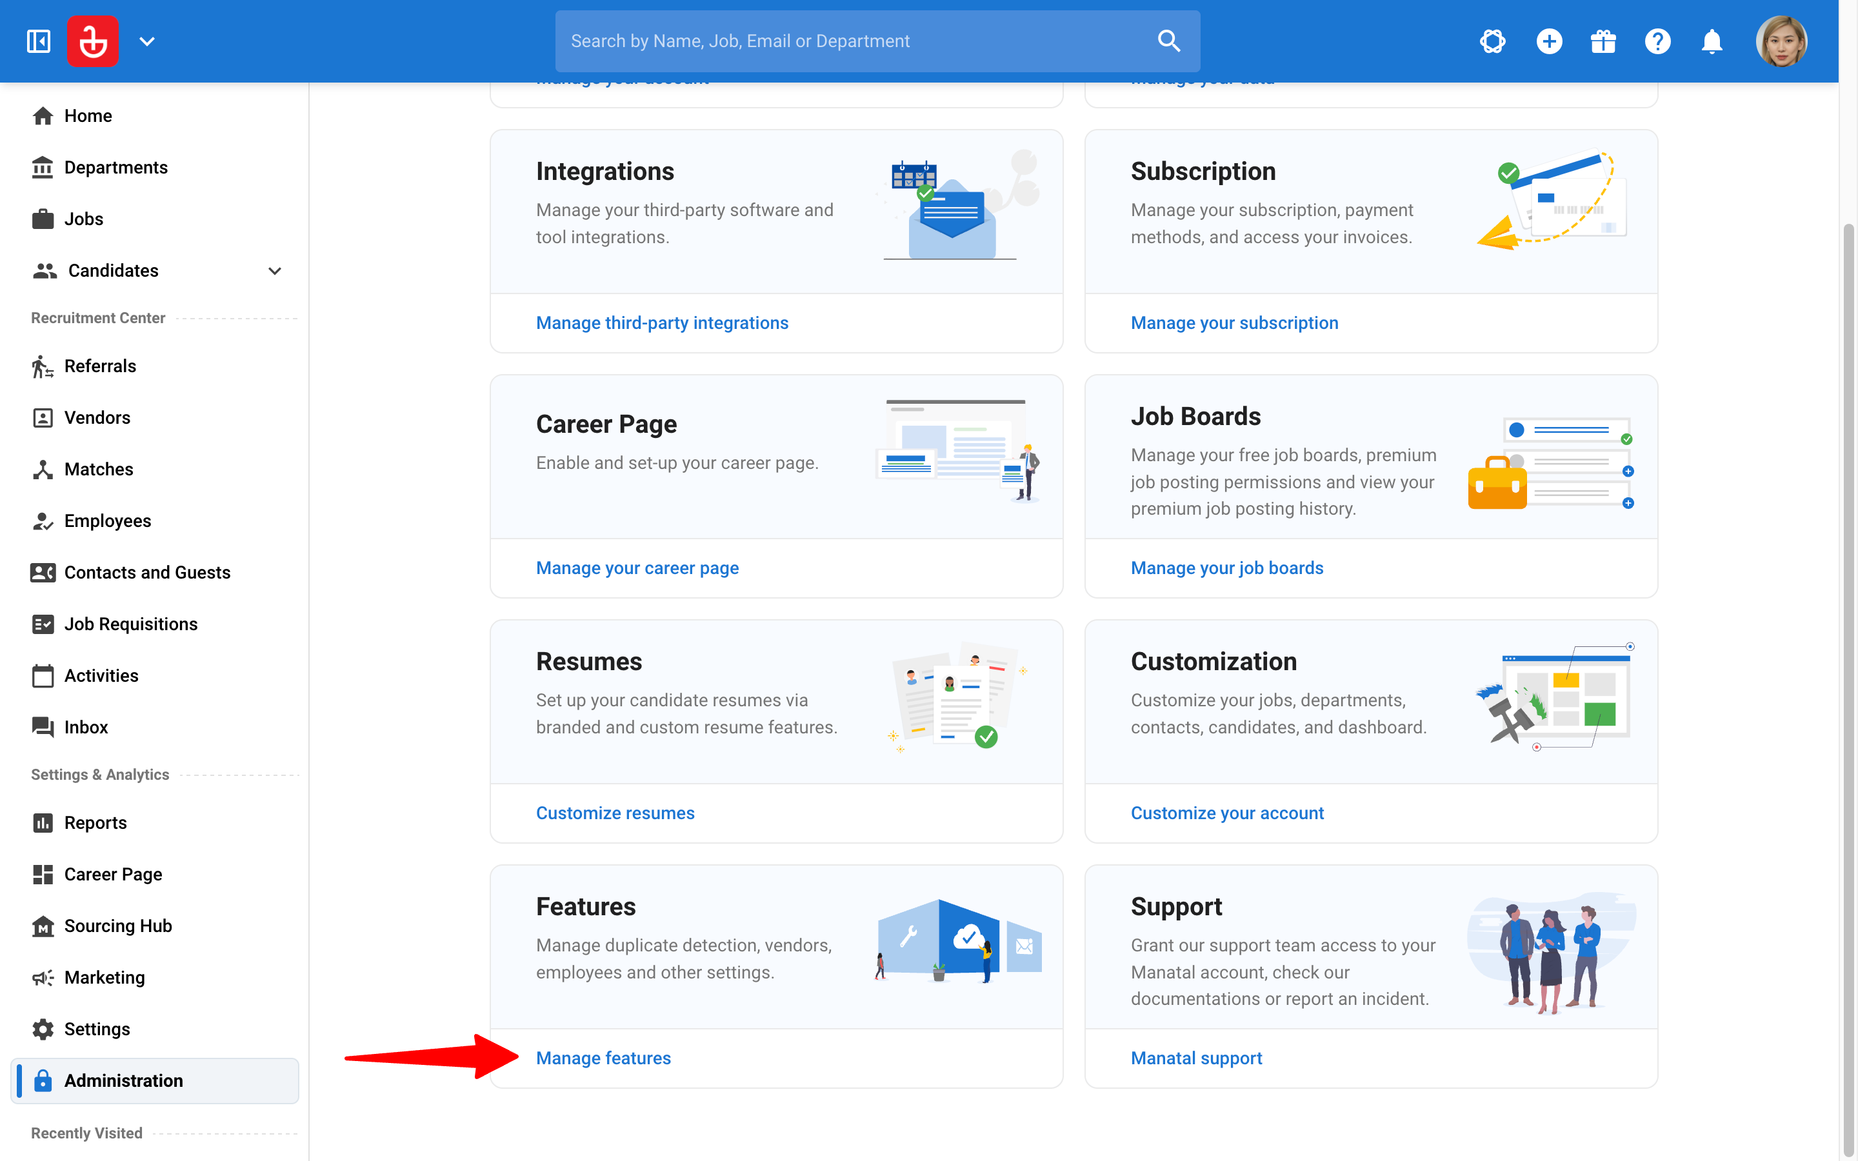Click the page vertical scrollbar
1858x1161 pixels.
coord(1849,691)
